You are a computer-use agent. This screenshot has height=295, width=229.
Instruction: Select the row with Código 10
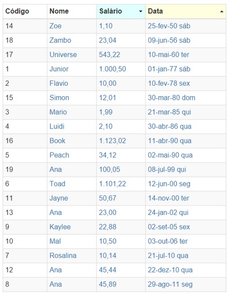[x=114, y=241]
